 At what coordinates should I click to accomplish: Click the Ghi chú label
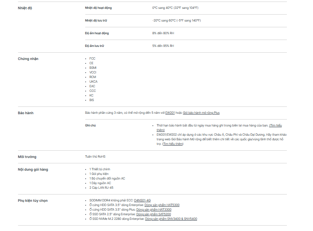[90, 125]
